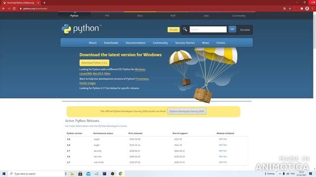Bookmark this page with the star icon
This screenshot has height=177, width=316.
[290, 9]
